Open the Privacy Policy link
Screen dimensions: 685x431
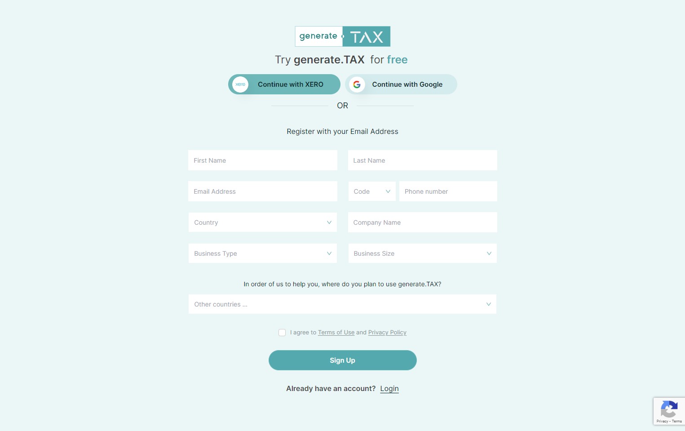tap(387, 333)
